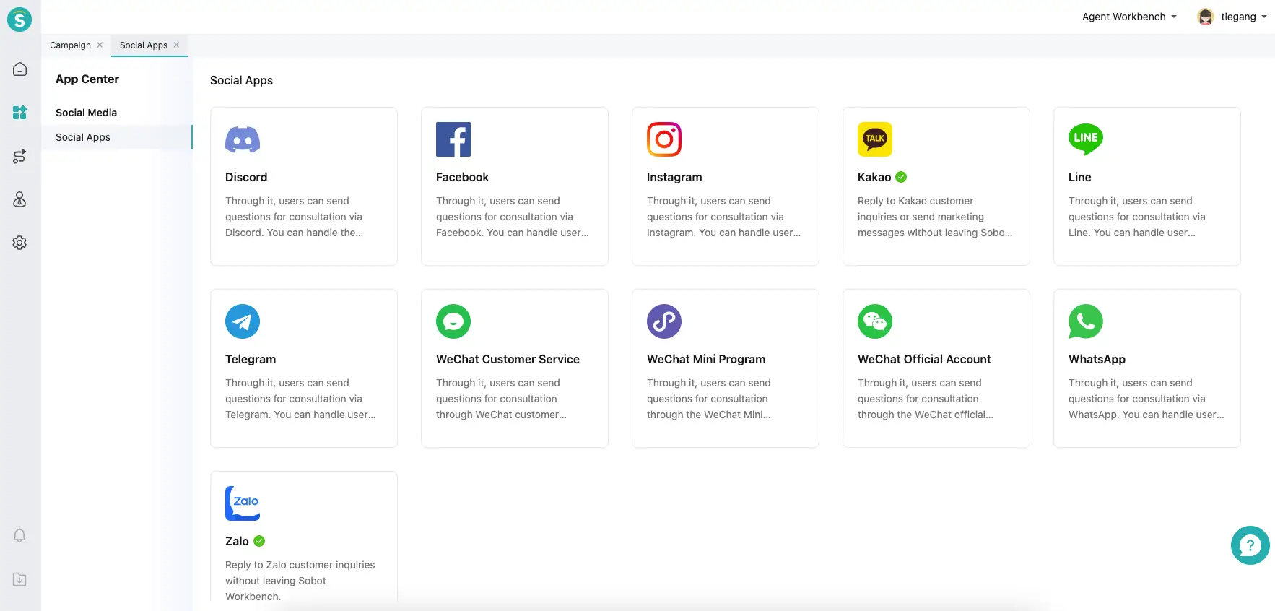Screen dimensions: 1275x611
Task: Click the Discord card description text
Action: (295, 217)
